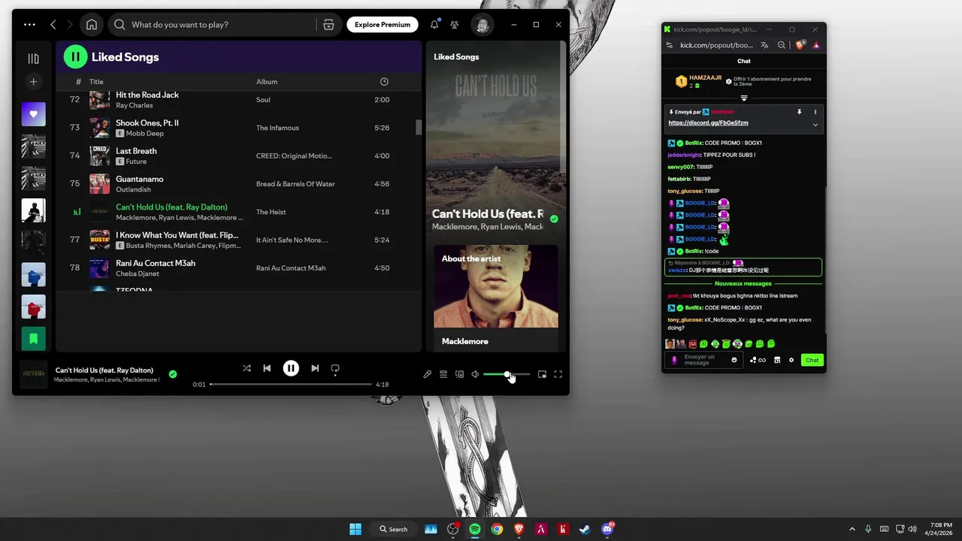Show hidden icons in system tray
The height and width of the screenshot is (541, 962).
click(x=852, y=529)
